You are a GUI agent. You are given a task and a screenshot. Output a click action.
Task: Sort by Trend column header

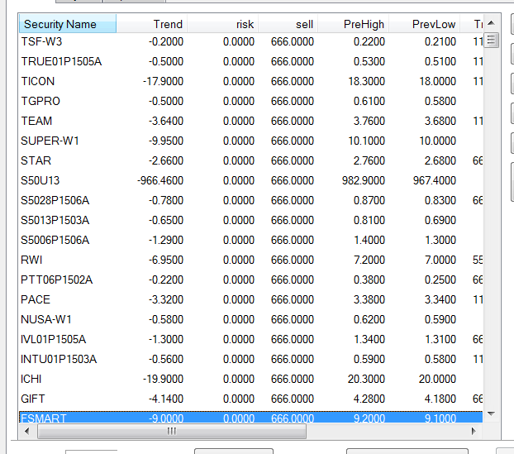152,24
